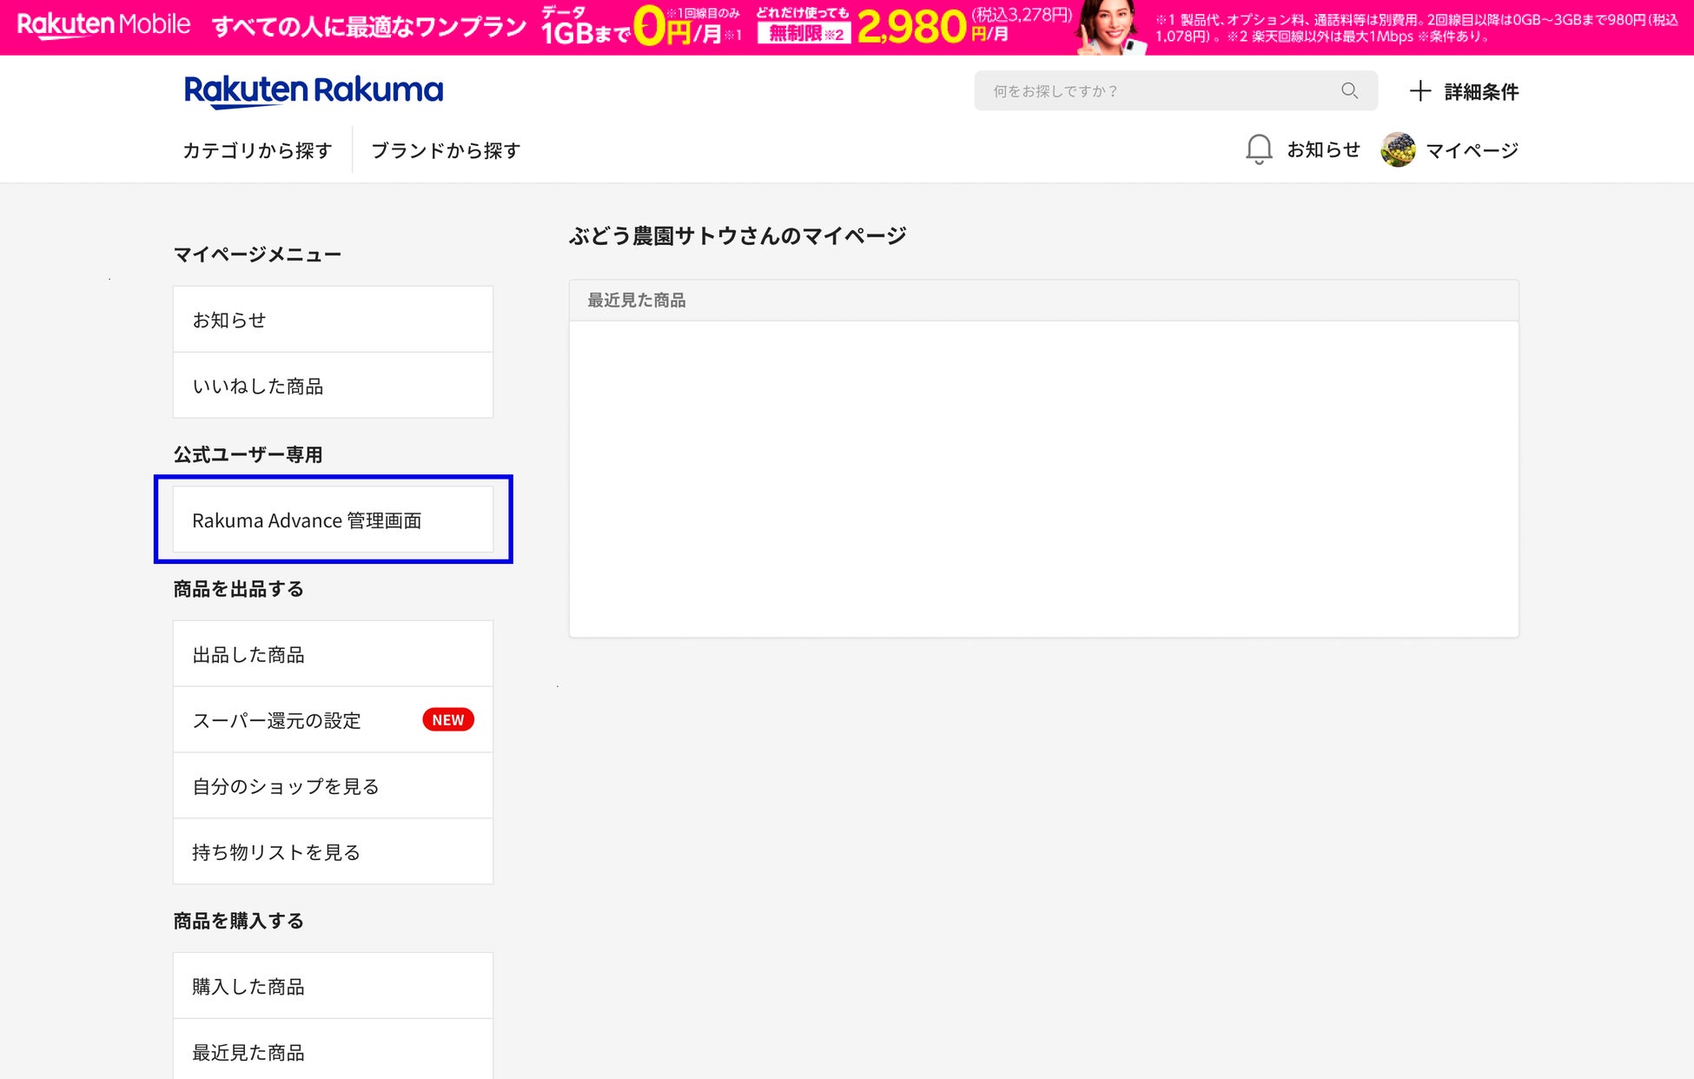Open ブランドから探す menu

[446, 150]
